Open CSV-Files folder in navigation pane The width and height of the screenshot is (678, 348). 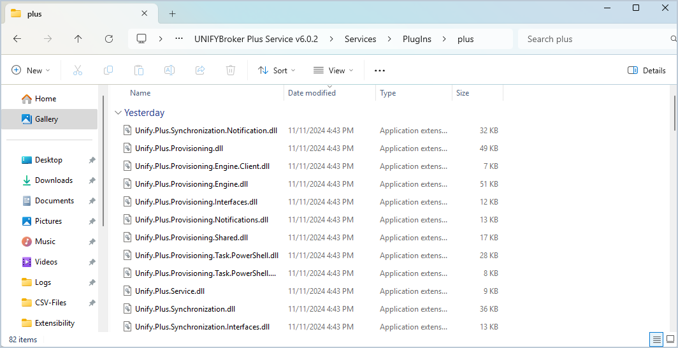click(50, 303)
